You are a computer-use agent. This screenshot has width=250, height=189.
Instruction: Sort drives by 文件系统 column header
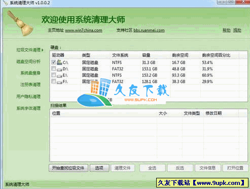pyautogui.click(x=126, y=55)
